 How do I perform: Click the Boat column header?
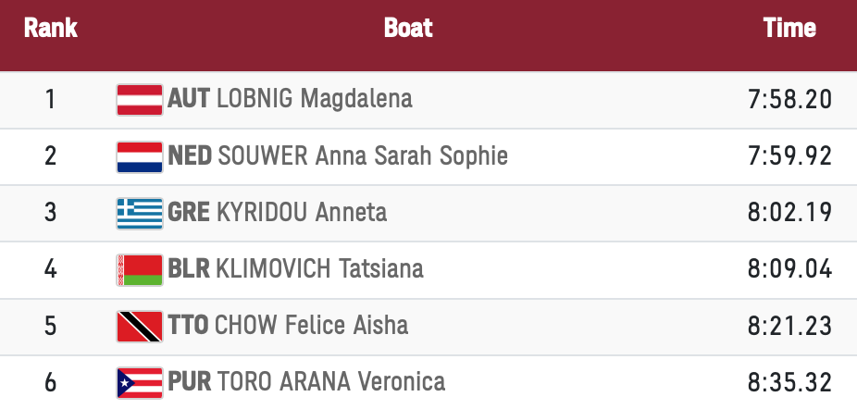[408, 28]
